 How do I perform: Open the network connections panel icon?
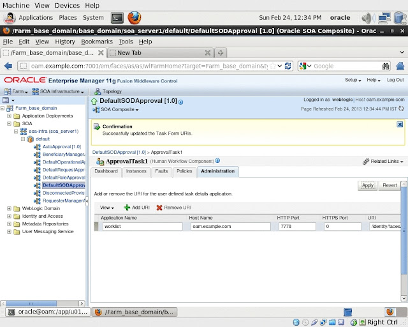pyautogui.click(x=384, y=18)
